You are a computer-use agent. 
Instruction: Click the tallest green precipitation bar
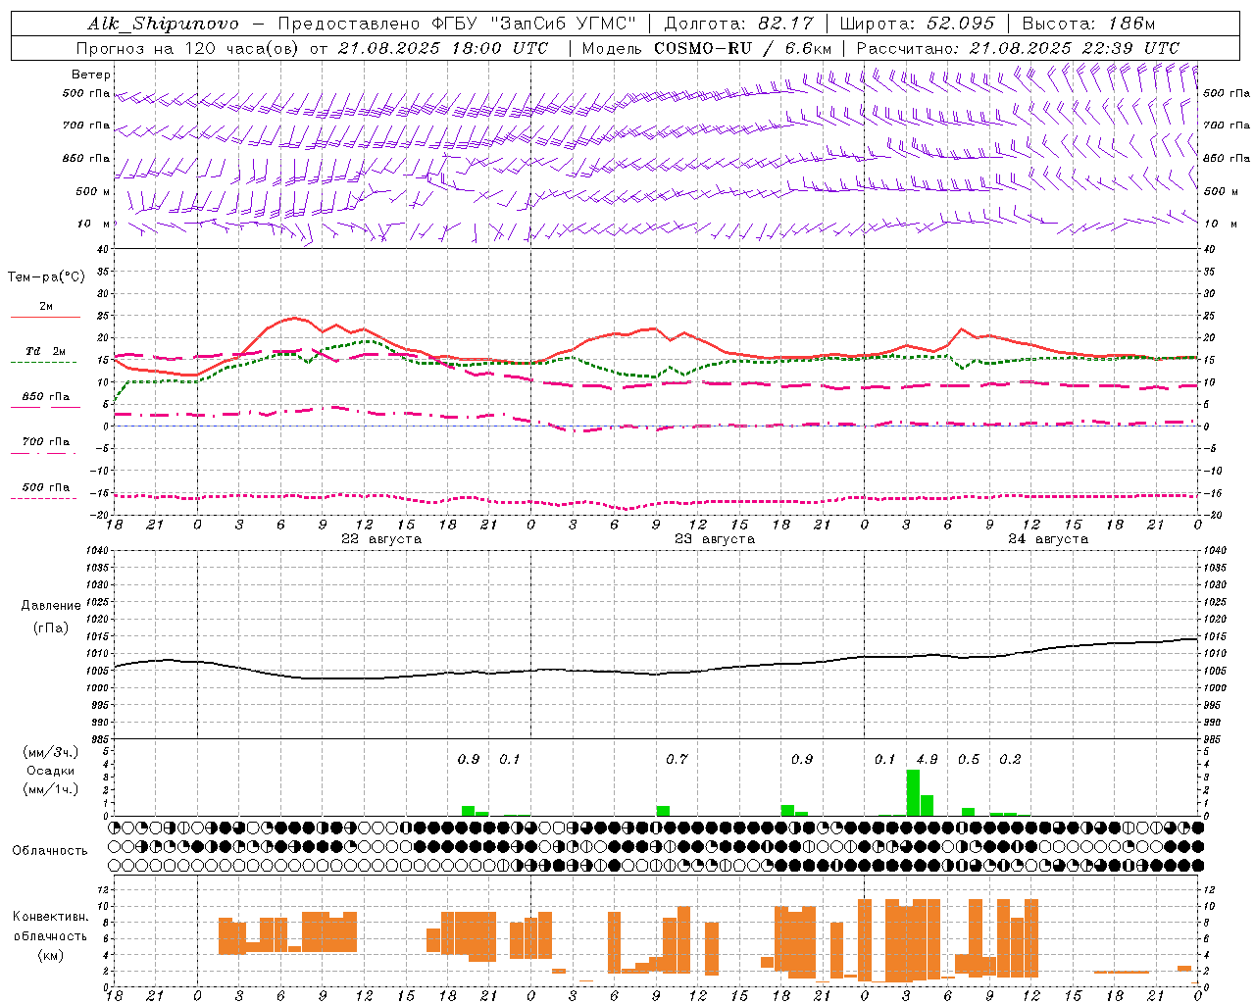913,792
